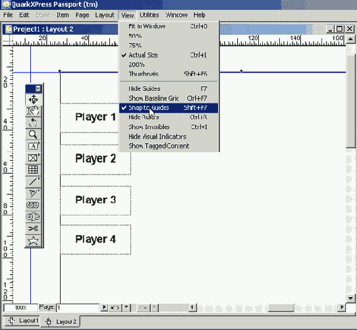Choose Hide Rulers
Viewport: 357px width, 330px height.
(169, 117)
